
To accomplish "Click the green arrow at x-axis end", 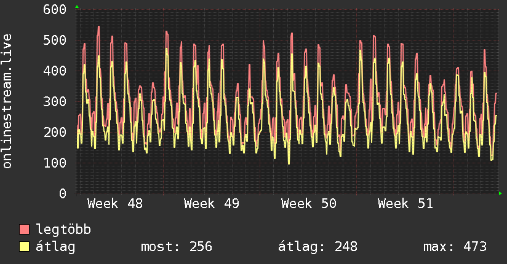I will point(500,193).
